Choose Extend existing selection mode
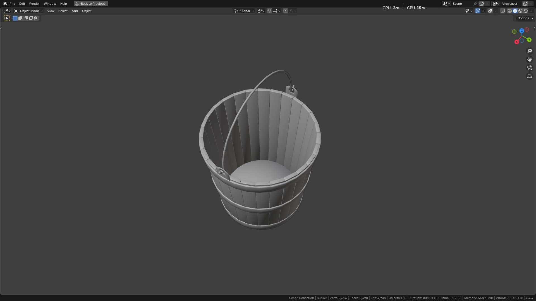This screenshot has height=301, width=536. (20, 18)
